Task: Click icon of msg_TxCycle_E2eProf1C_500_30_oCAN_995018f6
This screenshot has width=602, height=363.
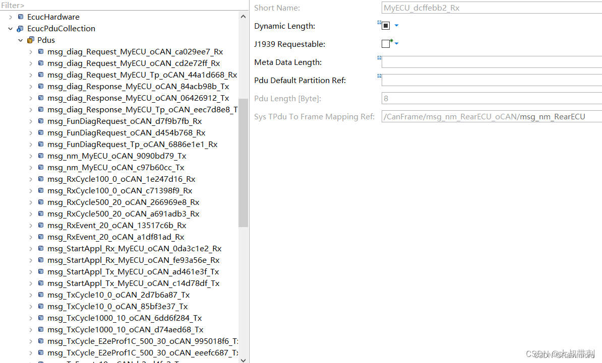Action: (41, 341)
